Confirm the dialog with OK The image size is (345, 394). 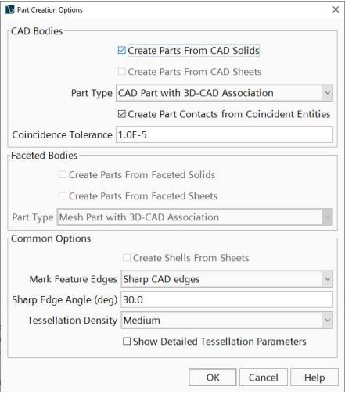coord(213,378)
